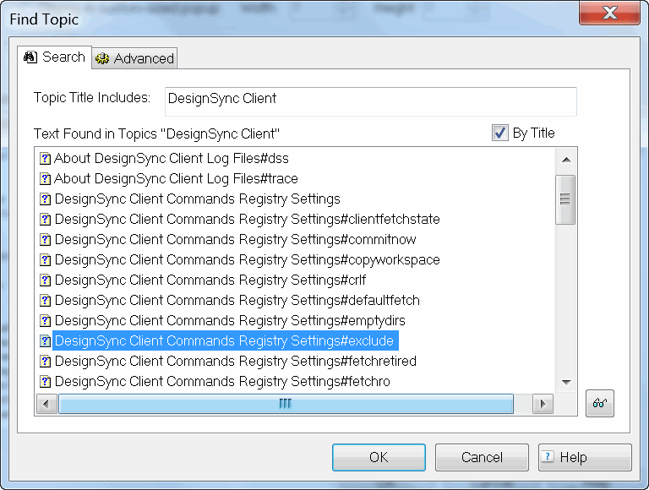Confirm with the OK button
Screen dimensions: 649x490
point(379,457)
